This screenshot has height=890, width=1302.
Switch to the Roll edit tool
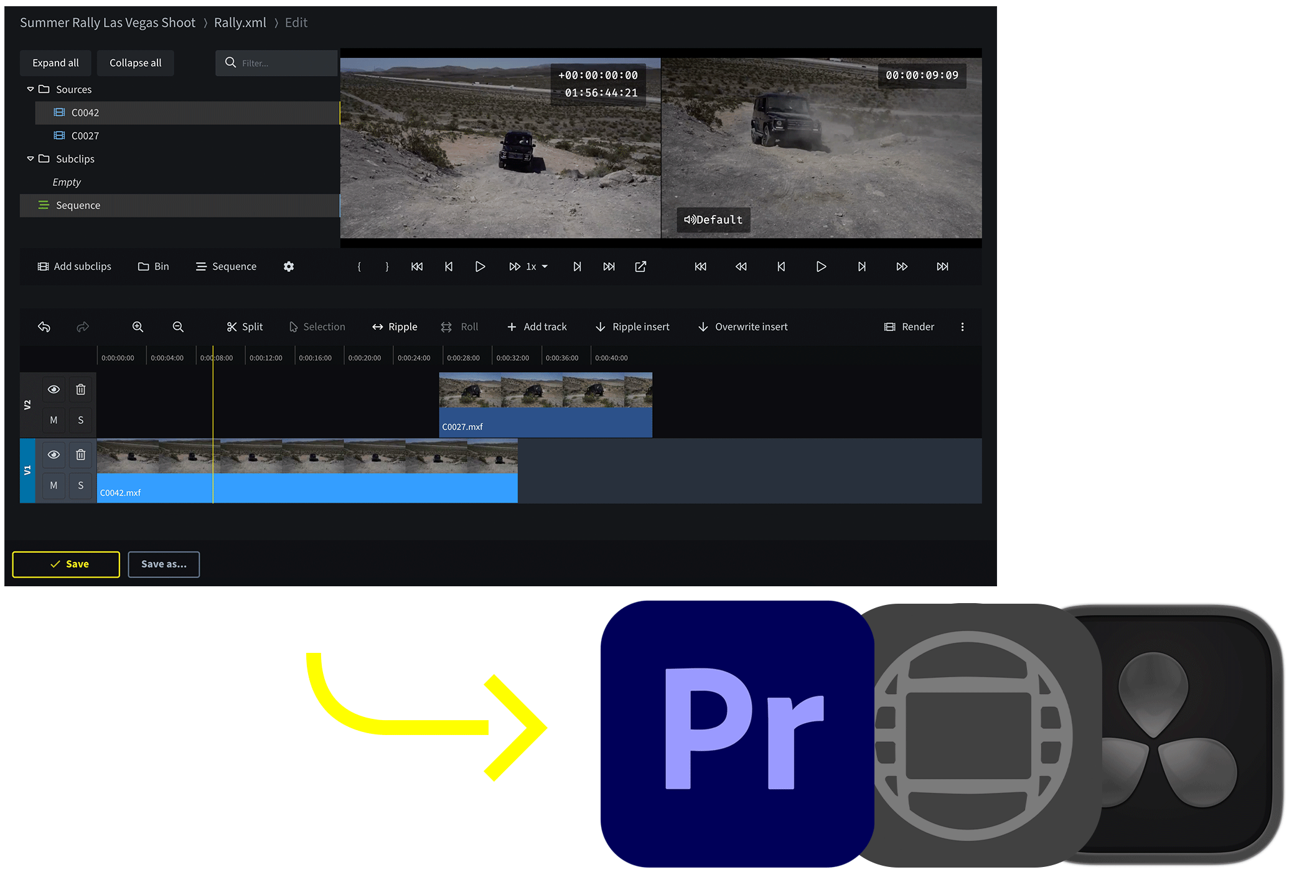click(460, 326)
